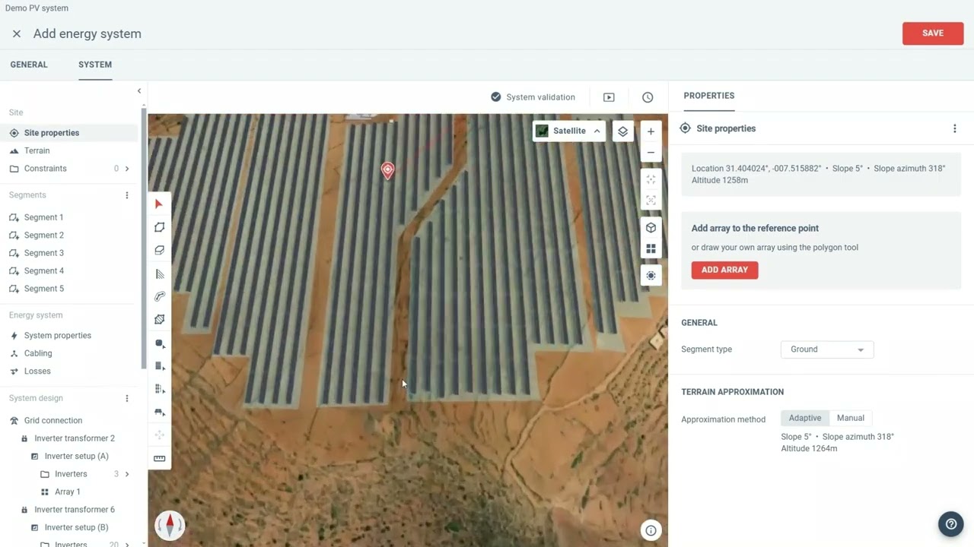Close the Add energy system dialog
The width and height of the screenshot is (974, 547).
pos(17,33)
